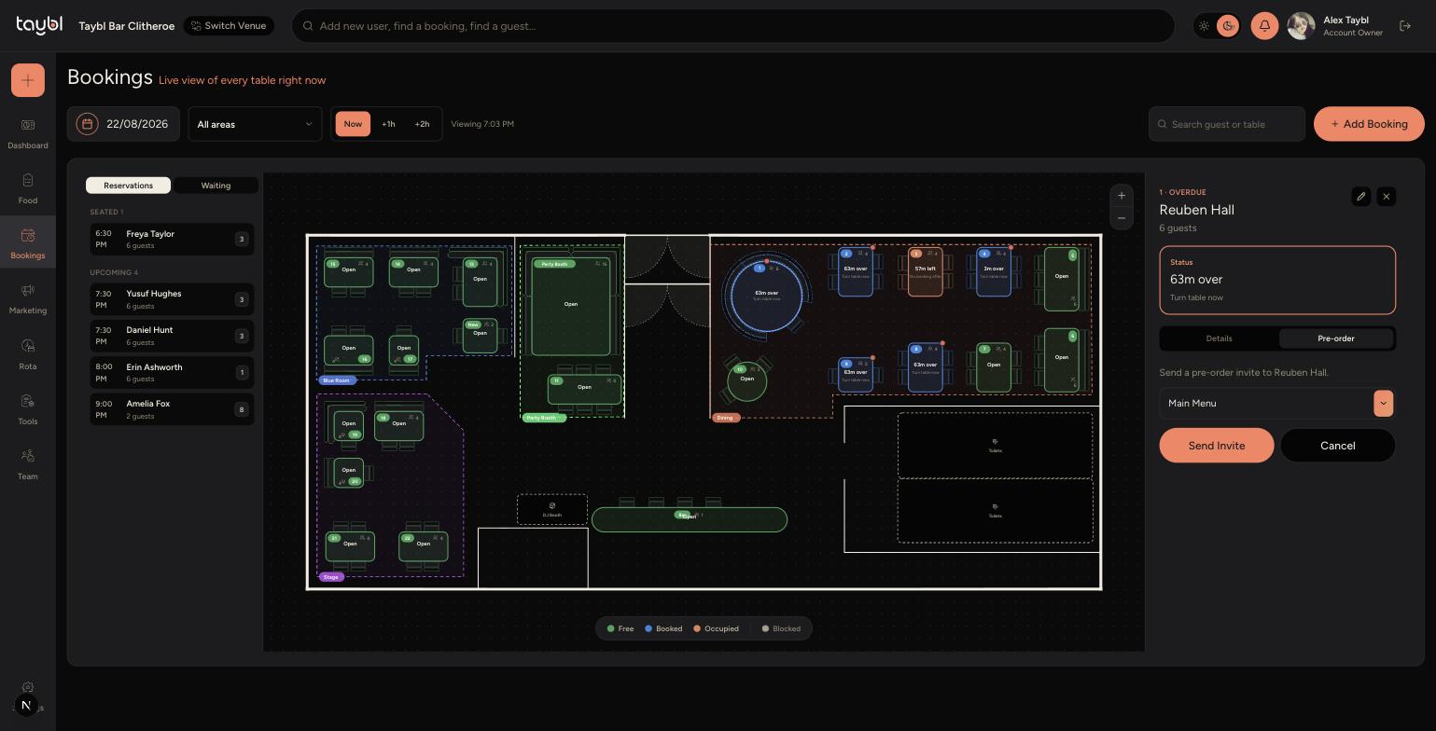Viewport: 1436px width, 731px height.
Task: Open the Food section in sidebar
Action: [x=27, y=188]
